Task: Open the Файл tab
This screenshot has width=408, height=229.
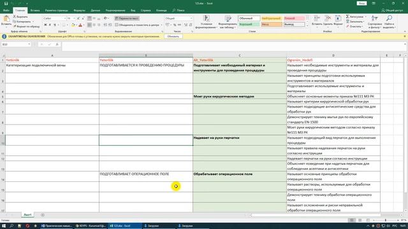Action: [6, 10]
